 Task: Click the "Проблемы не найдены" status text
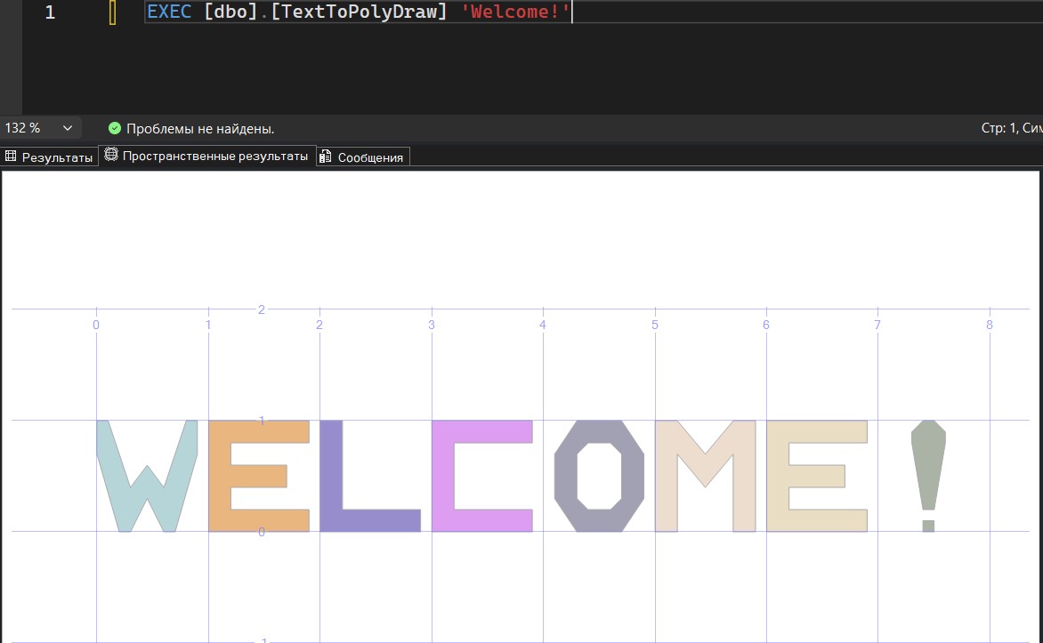[200, 128]
